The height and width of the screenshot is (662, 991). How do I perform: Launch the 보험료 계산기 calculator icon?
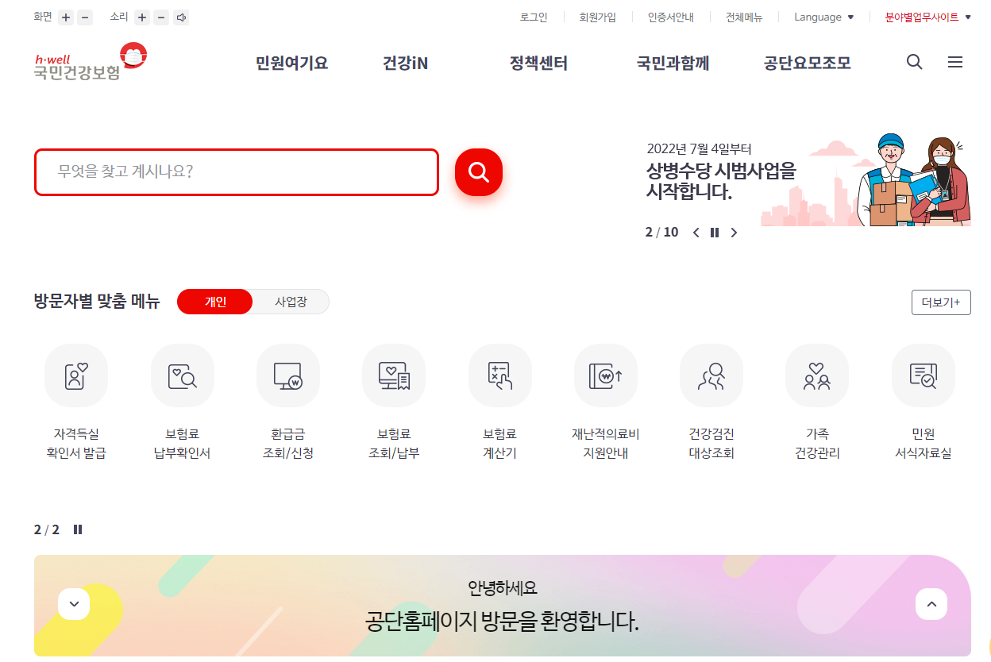tap(499, 375)
